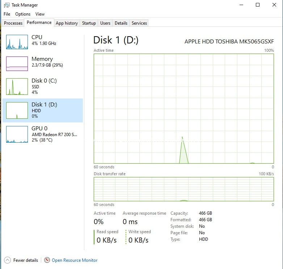283x269 pixels.
Task: Click the Fewer details arrow icon
Action: tap(7, 260)
